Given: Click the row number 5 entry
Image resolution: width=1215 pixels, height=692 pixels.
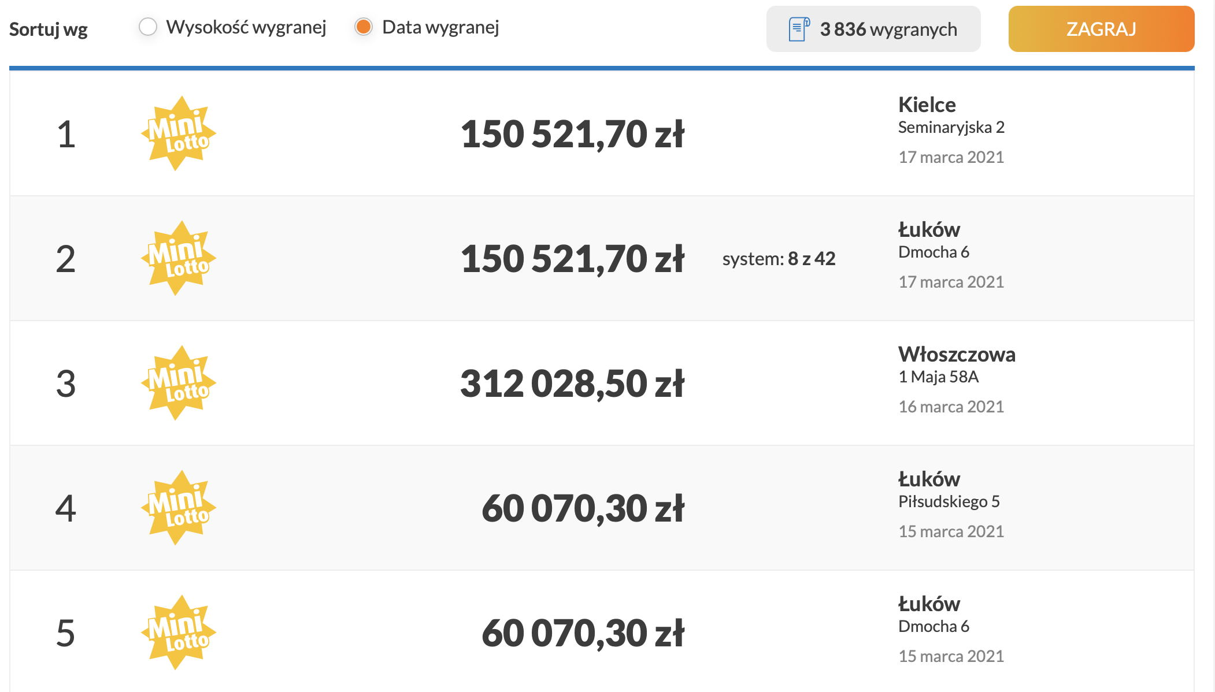Looking at the screenshot, I should point(65,633).
